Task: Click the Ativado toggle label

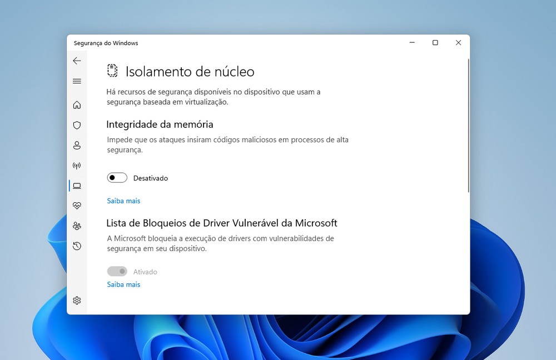Action: (x=145, y=272)
